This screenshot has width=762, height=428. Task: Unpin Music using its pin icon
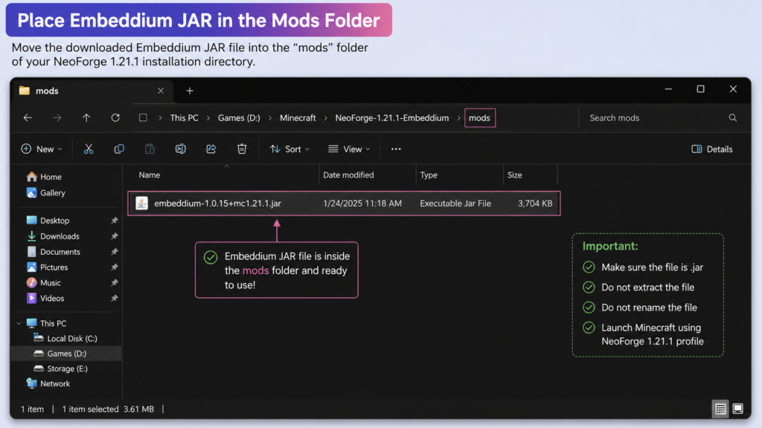(114, 283)
